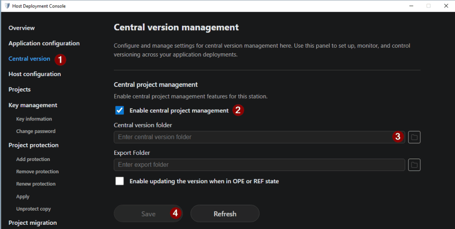The height and width of the screenshot is (229, 455).
Task: Click the Central version folder label
Action: 143,125
